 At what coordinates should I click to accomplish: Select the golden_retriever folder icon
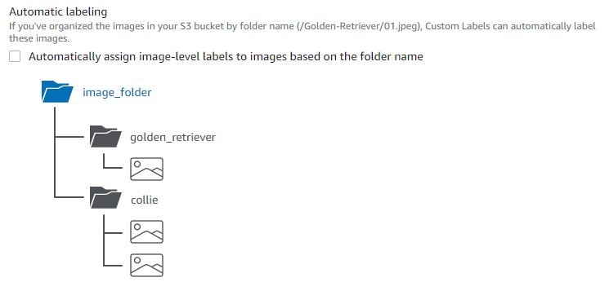coord(105,136)
